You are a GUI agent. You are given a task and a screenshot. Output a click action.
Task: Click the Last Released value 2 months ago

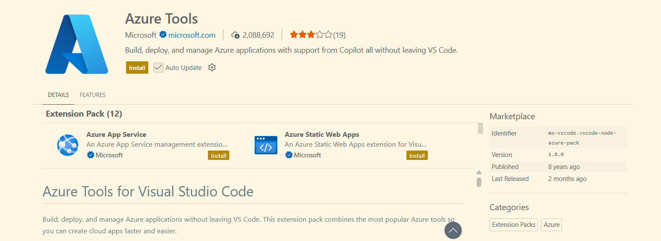568,179
